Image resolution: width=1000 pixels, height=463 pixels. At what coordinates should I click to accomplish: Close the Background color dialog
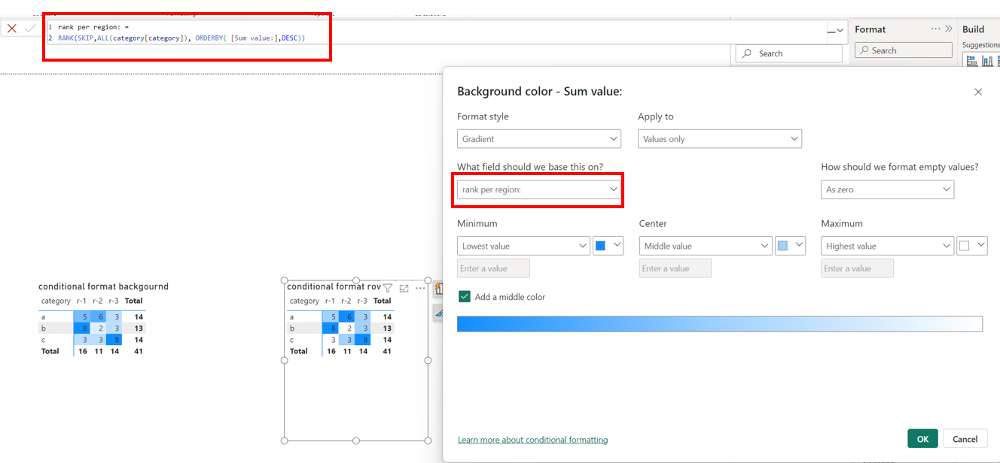tap(978, 92)
